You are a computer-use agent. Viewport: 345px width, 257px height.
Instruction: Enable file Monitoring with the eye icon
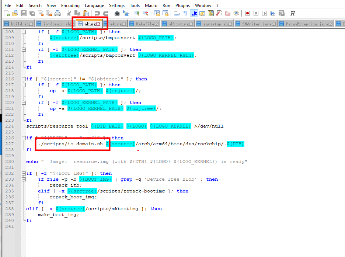point(236,13)
